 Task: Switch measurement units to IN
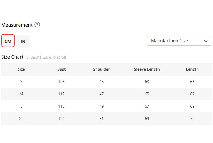(23, 41)
